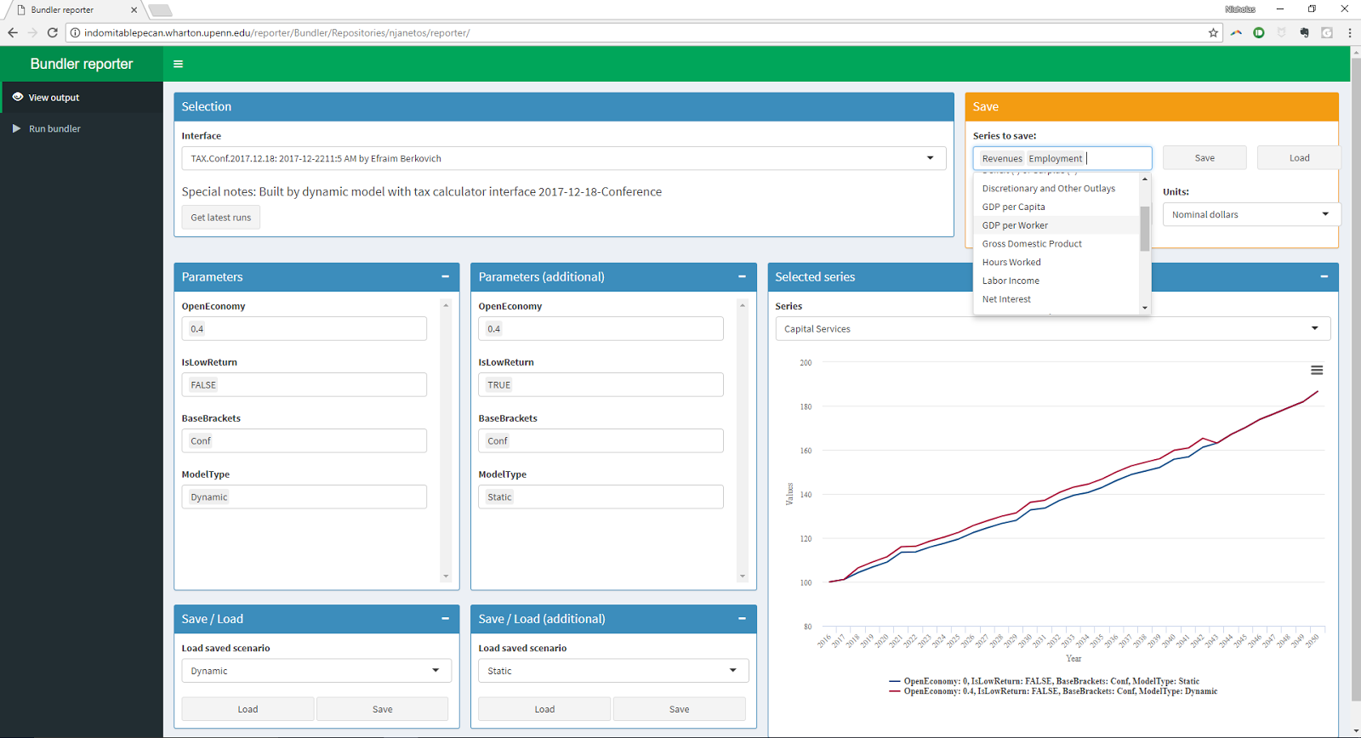Screen dimensions: 1361x738
Task: Select Gross Domestic Product option
Action: [1056, 244]
